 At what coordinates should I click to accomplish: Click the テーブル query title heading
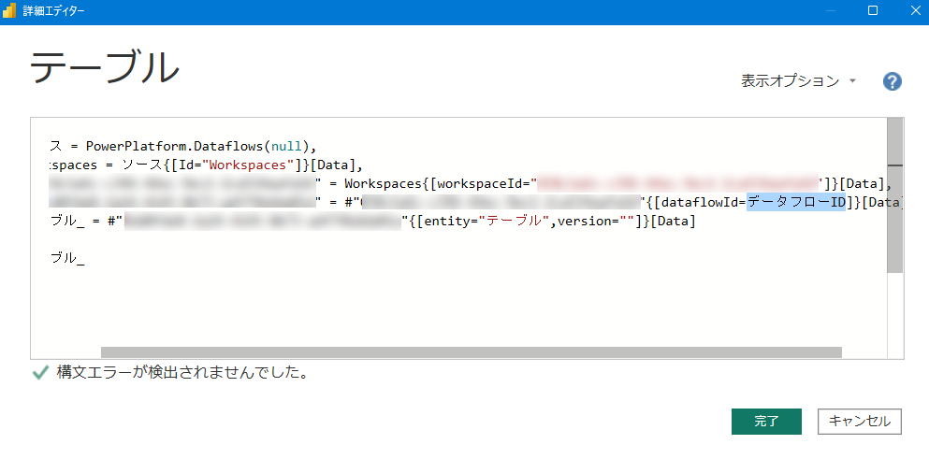point(105,67)
